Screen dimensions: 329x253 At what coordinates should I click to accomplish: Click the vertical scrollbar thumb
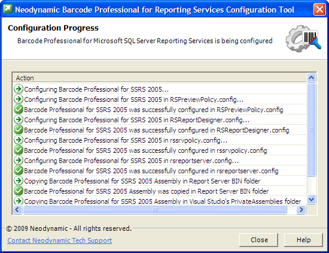pyautogui.click(x=312, y=129)
